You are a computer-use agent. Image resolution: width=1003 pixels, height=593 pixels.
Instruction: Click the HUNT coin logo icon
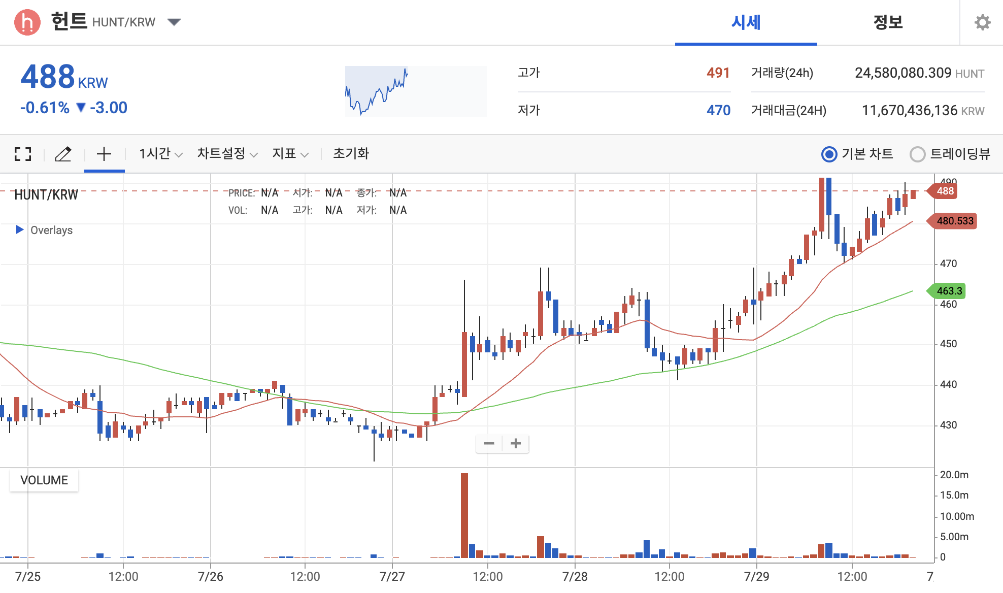coord(27,22)
